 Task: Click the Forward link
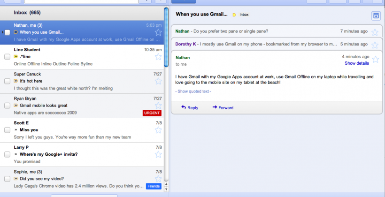pos(226,108)
